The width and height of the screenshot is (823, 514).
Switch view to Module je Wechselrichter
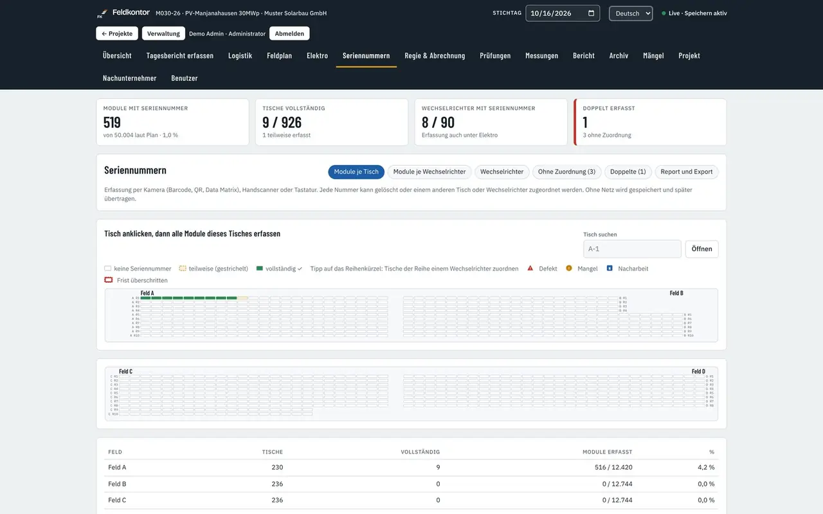(x=430, y=172)
